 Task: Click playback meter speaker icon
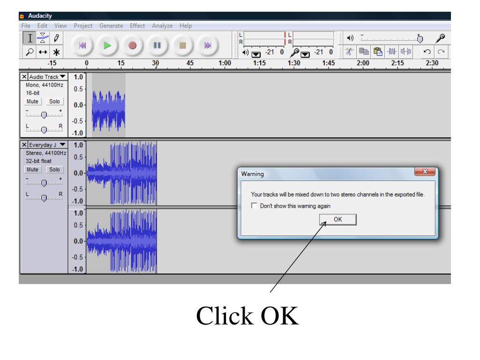pos(246,52)
